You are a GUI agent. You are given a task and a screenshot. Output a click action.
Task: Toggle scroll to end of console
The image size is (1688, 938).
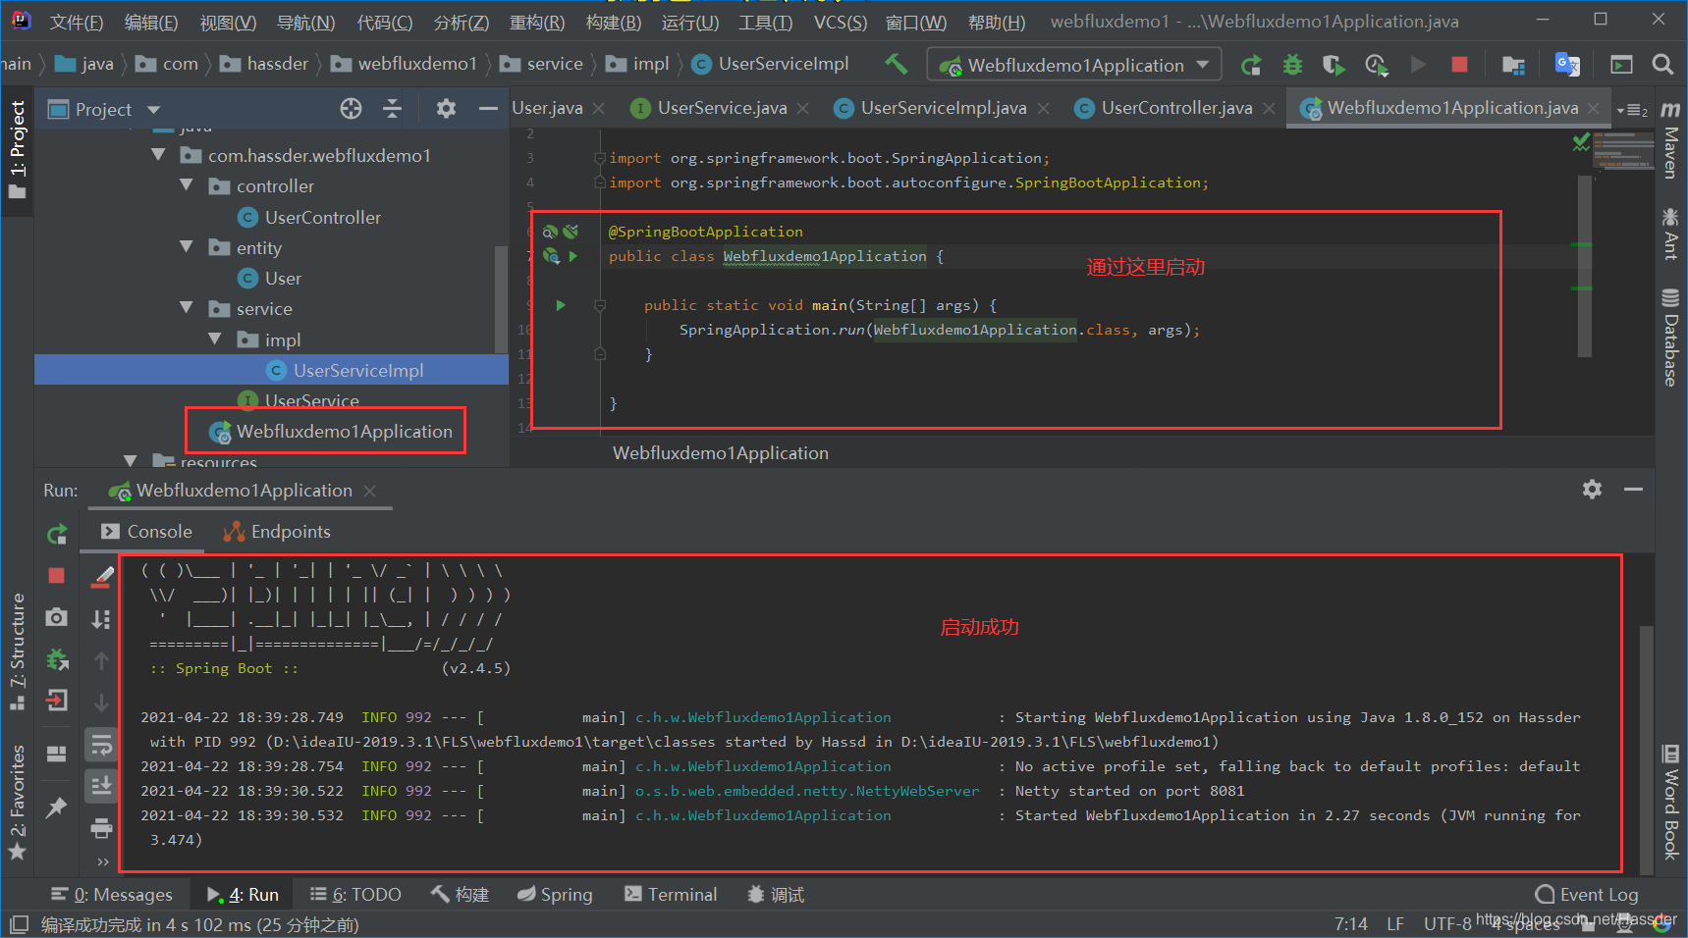101,786
